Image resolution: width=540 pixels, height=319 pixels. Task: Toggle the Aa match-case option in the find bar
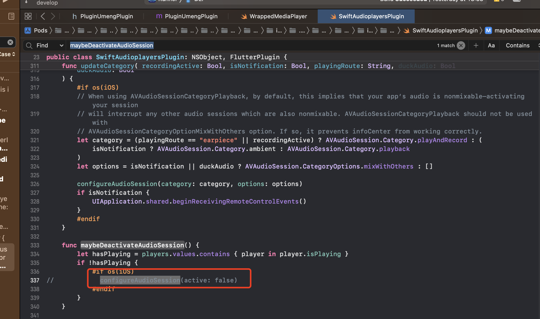(491, 45)
